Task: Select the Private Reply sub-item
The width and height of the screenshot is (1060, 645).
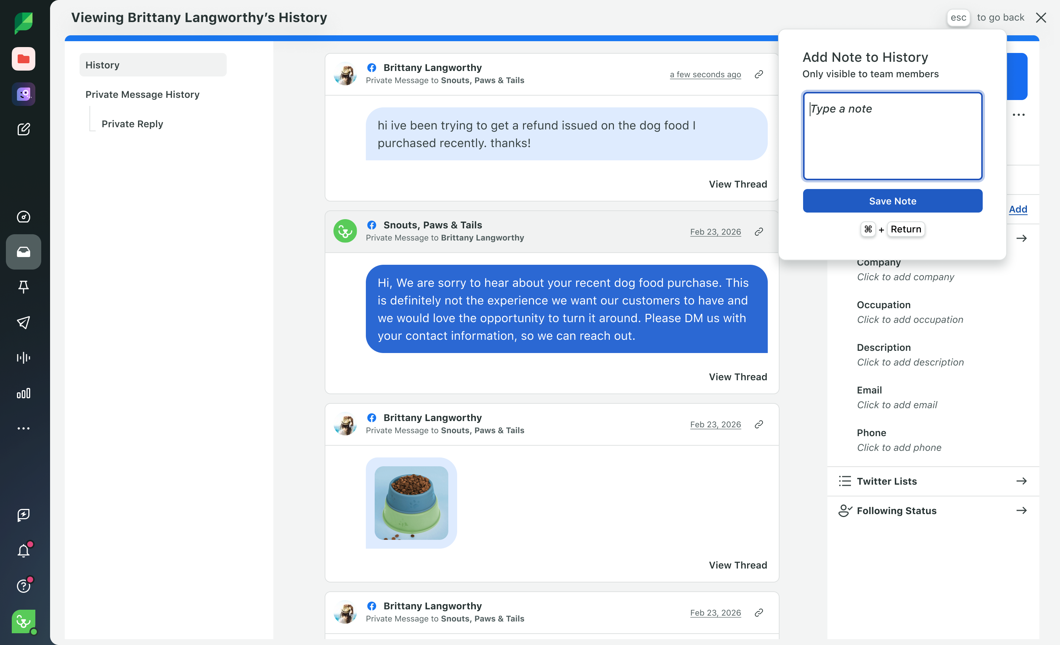Action: coord(132,124)
